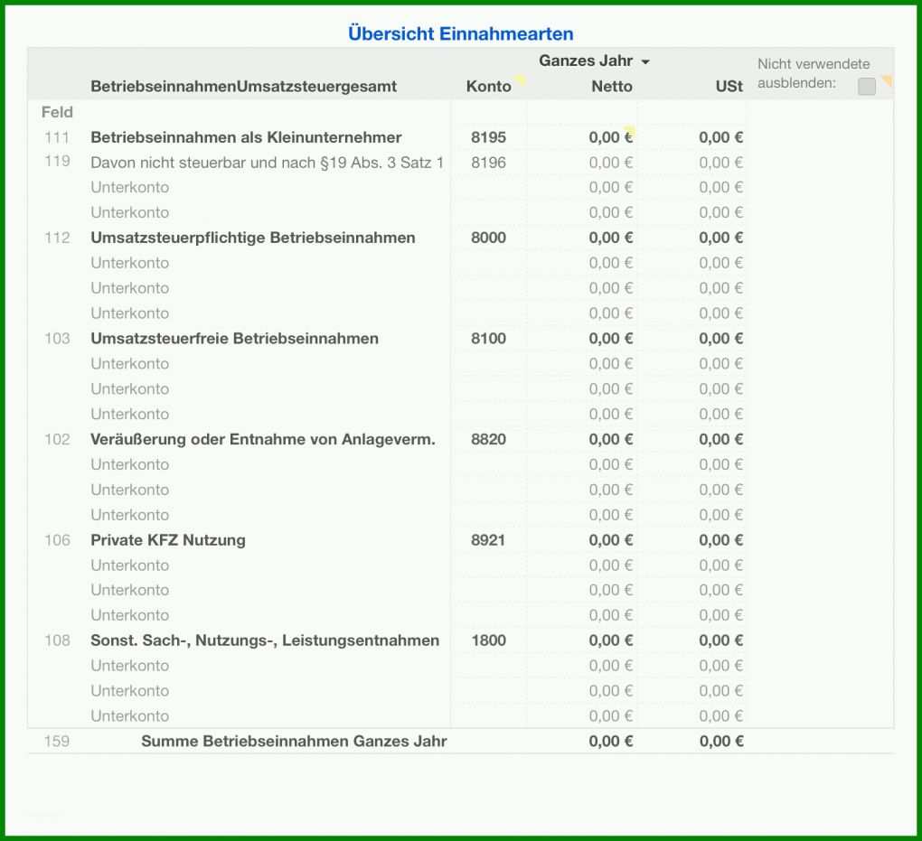Image resolution: width=922 pixels, height=841 pixels.
Task: Tick the Nicht verwendete ausblenden checkbox
Action: click(x=866, y=87)
